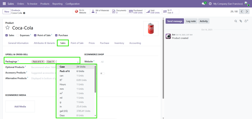Open the To Invoice menu

point(32,4)
